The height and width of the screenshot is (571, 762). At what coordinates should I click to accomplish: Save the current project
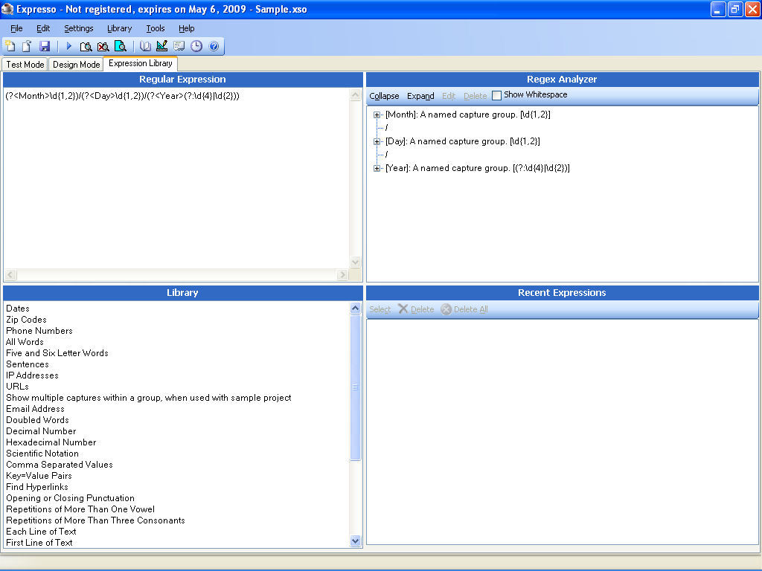click(44, 45)
